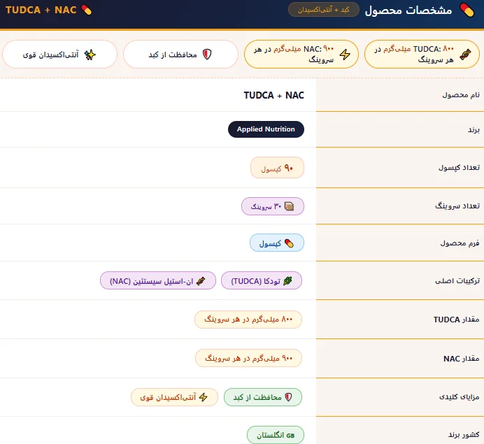Click the top NAC: ۹۰۰ میلی‌گرم highlight badge
Screen dimensions: 484x444
coord(301,55)
